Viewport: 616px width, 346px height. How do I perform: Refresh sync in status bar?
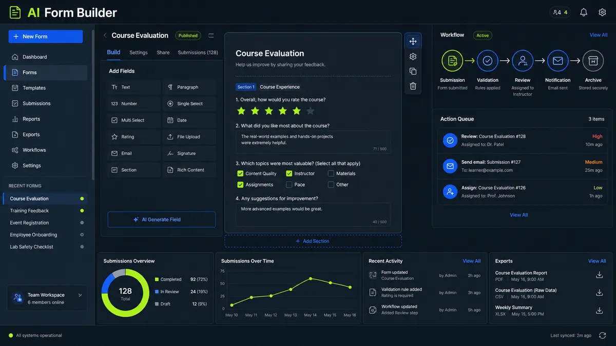pos(602,335)
